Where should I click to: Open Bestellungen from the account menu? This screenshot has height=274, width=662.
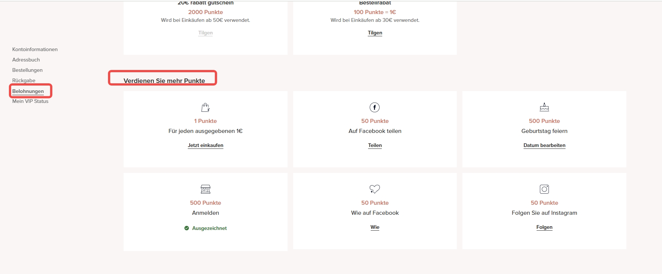coord(27,70)
